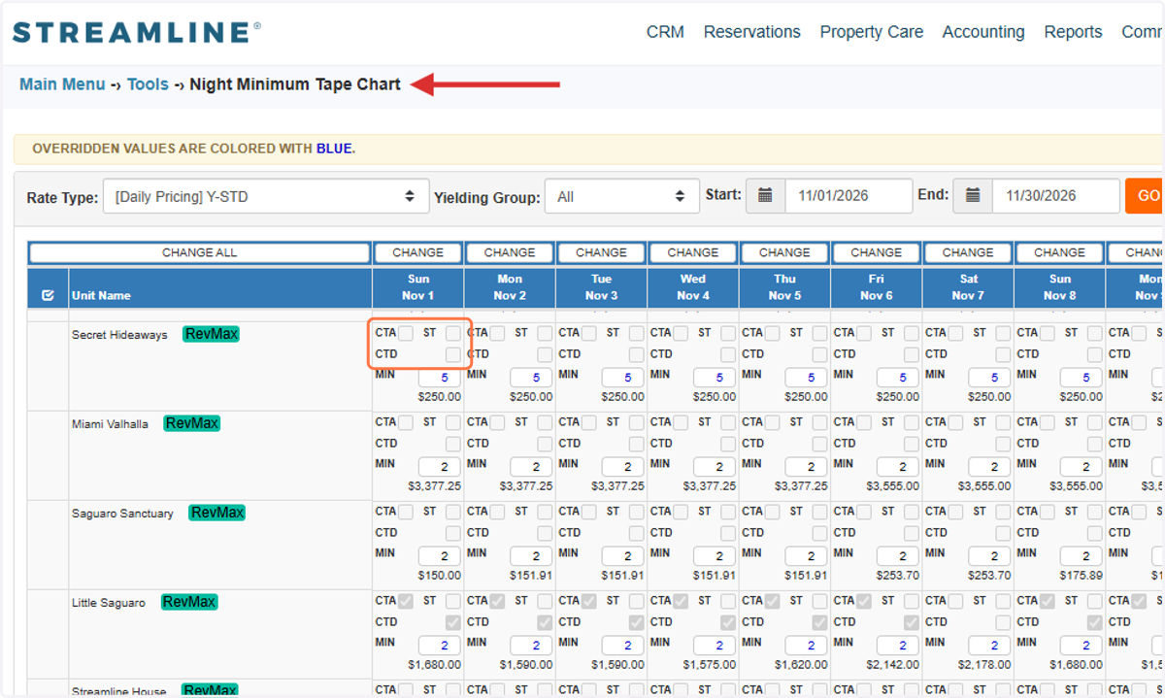Check ST for Miami Valhalla on Nov 3
Screen dimensions: 1165x698
pyautogui.click(x=636, y=422)
